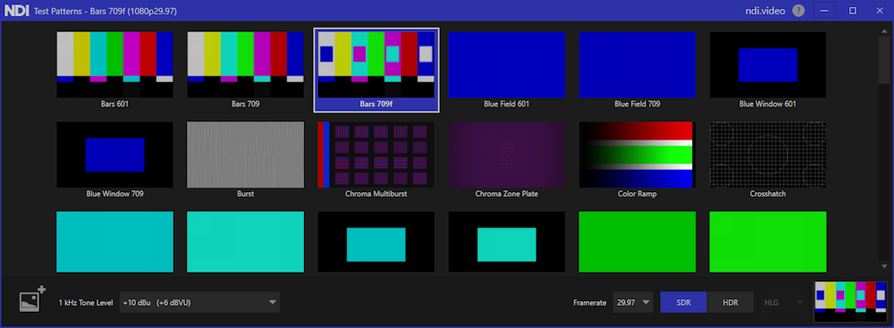Open the Framerate 29.97 dropdown
894x328 pixels.
tap(634, 302)
